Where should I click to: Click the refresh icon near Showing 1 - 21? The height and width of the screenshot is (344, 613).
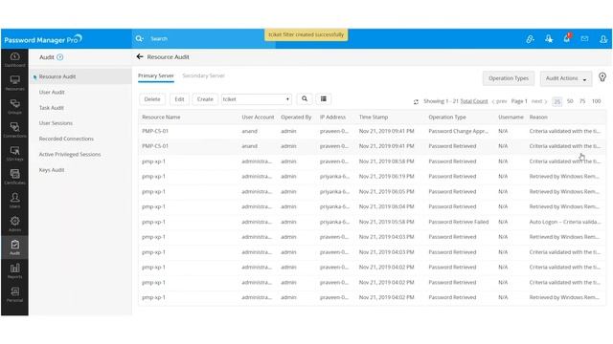click(416, 102)
